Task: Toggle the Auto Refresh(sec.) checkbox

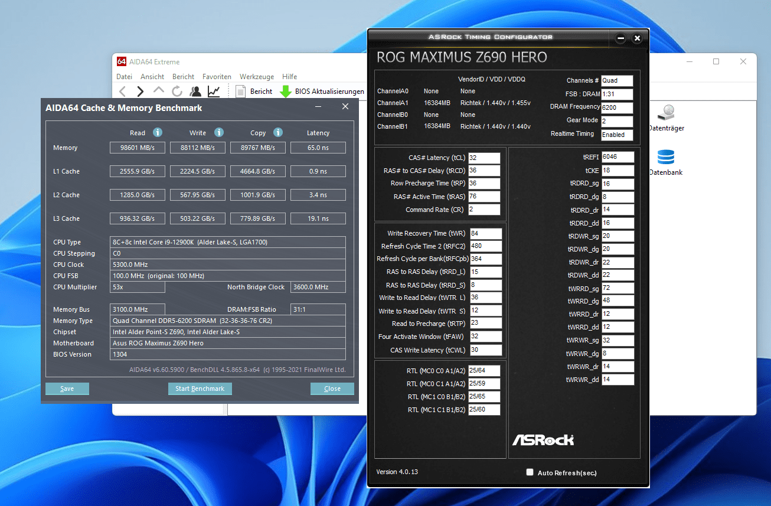Action: tap(530, 472)
